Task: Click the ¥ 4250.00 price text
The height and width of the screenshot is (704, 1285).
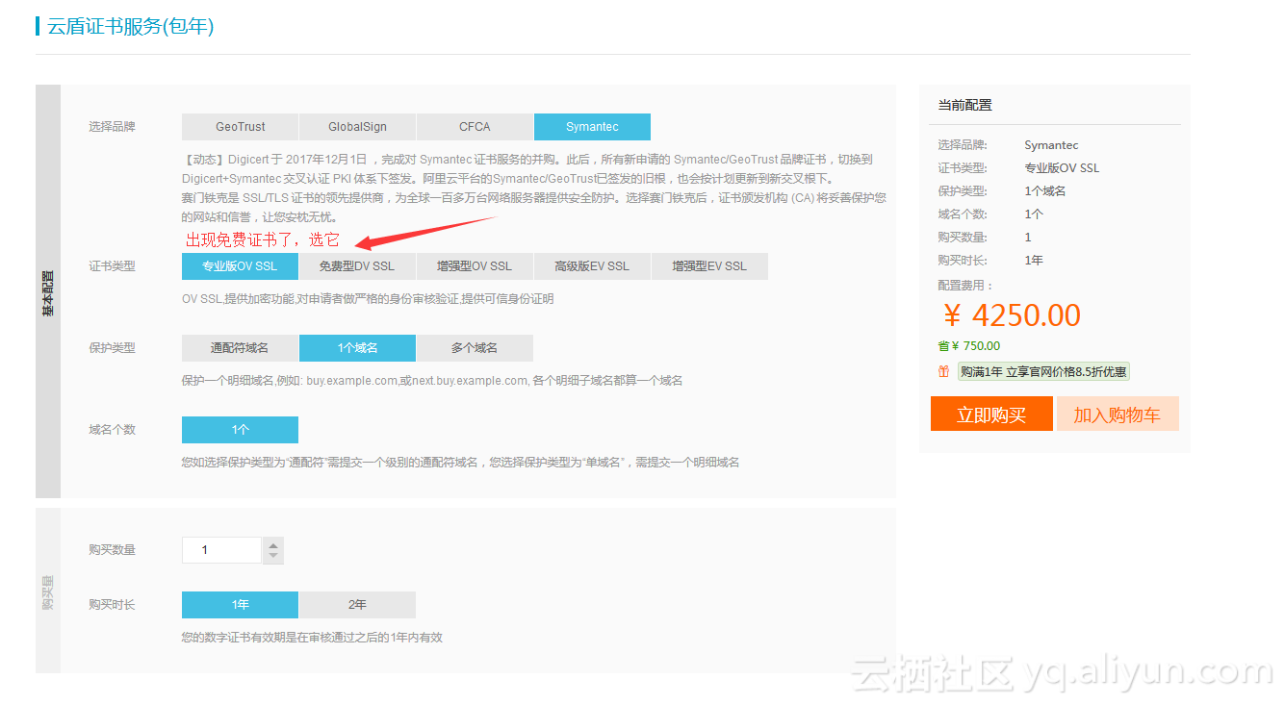Action: [x=1011, y=315]
